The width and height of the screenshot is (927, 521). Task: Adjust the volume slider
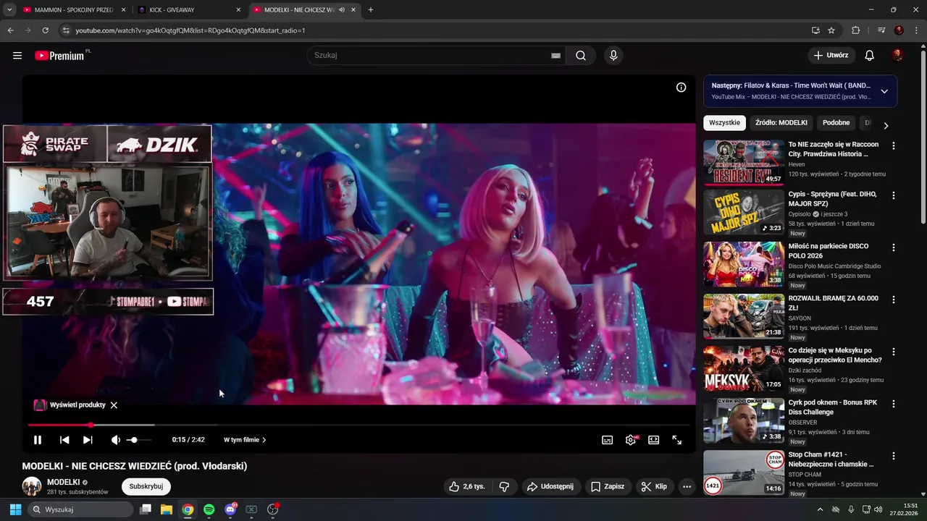coord(140,440)
